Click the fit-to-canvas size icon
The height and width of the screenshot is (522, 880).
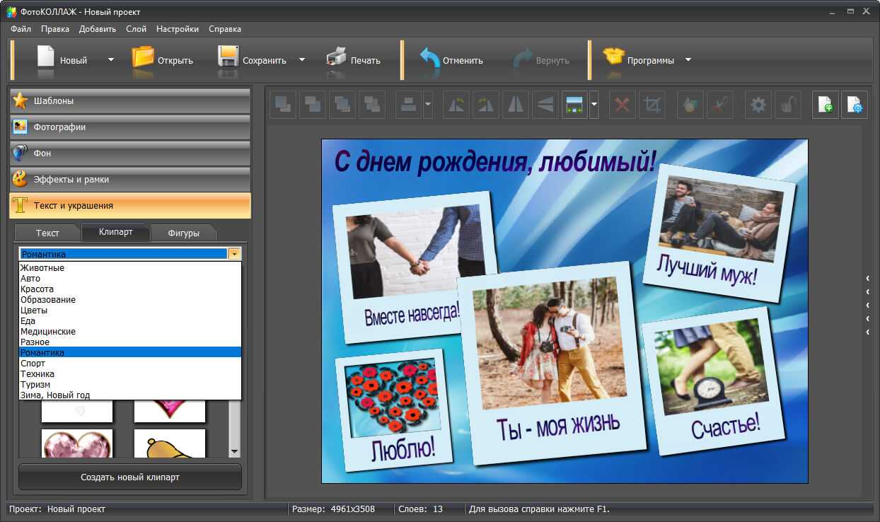(x=574, y=105)
